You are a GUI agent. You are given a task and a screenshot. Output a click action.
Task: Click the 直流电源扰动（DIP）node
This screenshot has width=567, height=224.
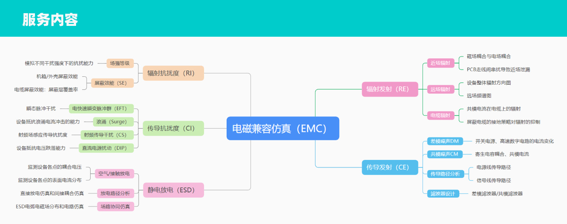106,148
